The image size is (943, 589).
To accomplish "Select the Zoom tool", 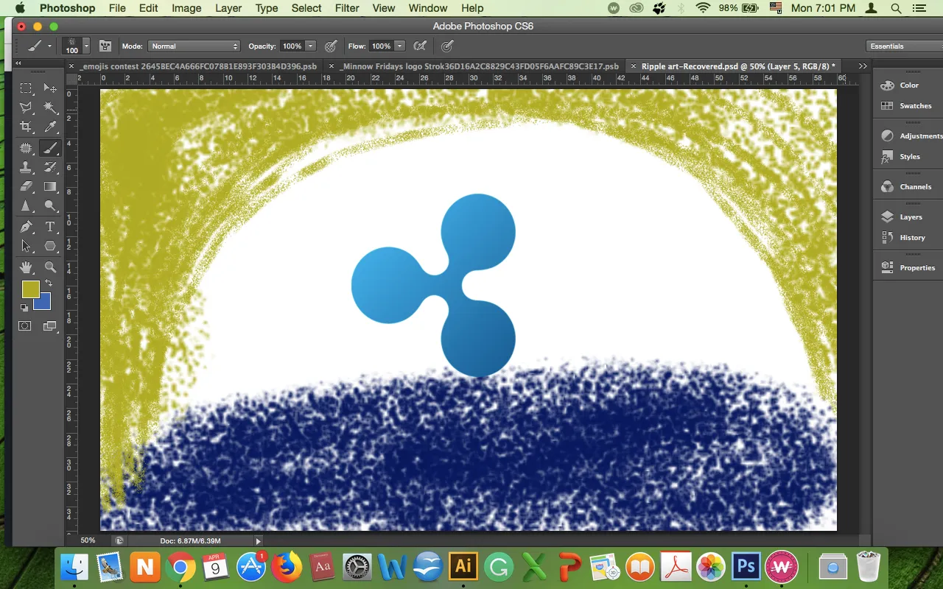I will click(x=50, y=267).
